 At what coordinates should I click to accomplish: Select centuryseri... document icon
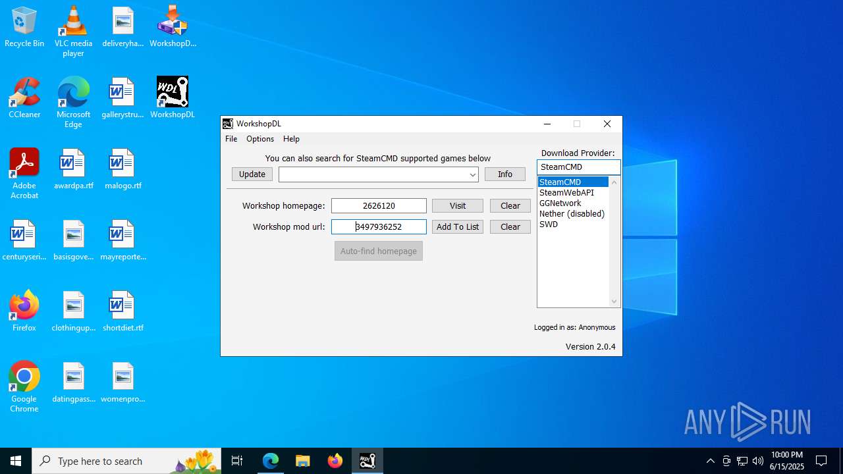coord(24,241)
